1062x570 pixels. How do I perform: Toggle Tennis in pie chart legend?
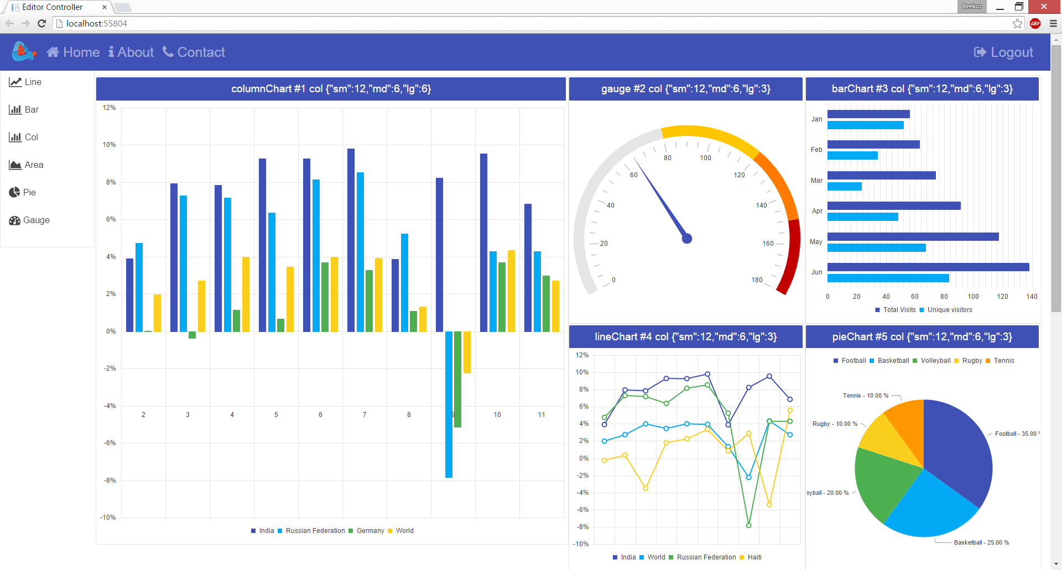click(1000, 361)
